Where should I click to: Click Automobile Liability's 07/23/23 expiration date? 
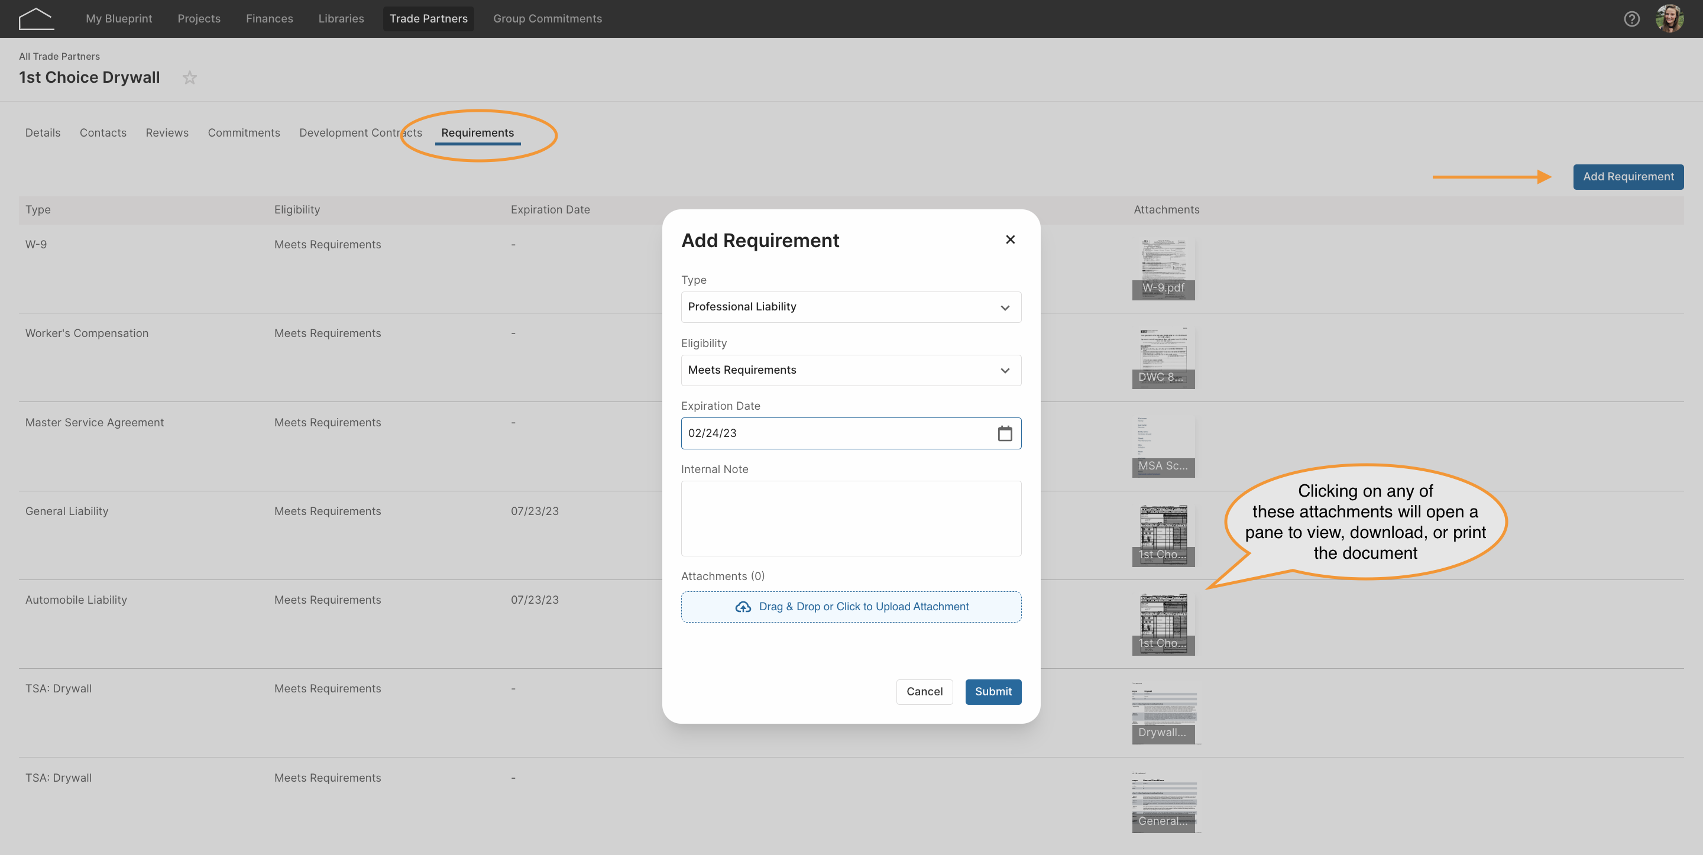pos(534,600)
